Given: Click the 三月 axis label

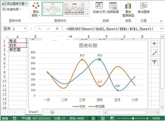Looking at the screenshot, I should coord(82,100).
